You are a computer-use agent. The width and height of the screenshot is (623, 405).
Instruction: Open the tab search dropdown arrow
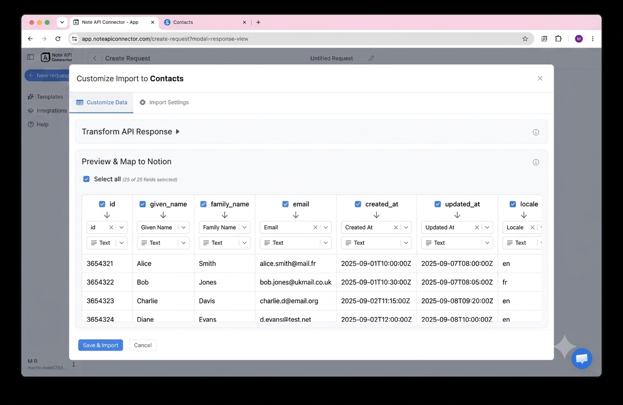tap(62, 22)
